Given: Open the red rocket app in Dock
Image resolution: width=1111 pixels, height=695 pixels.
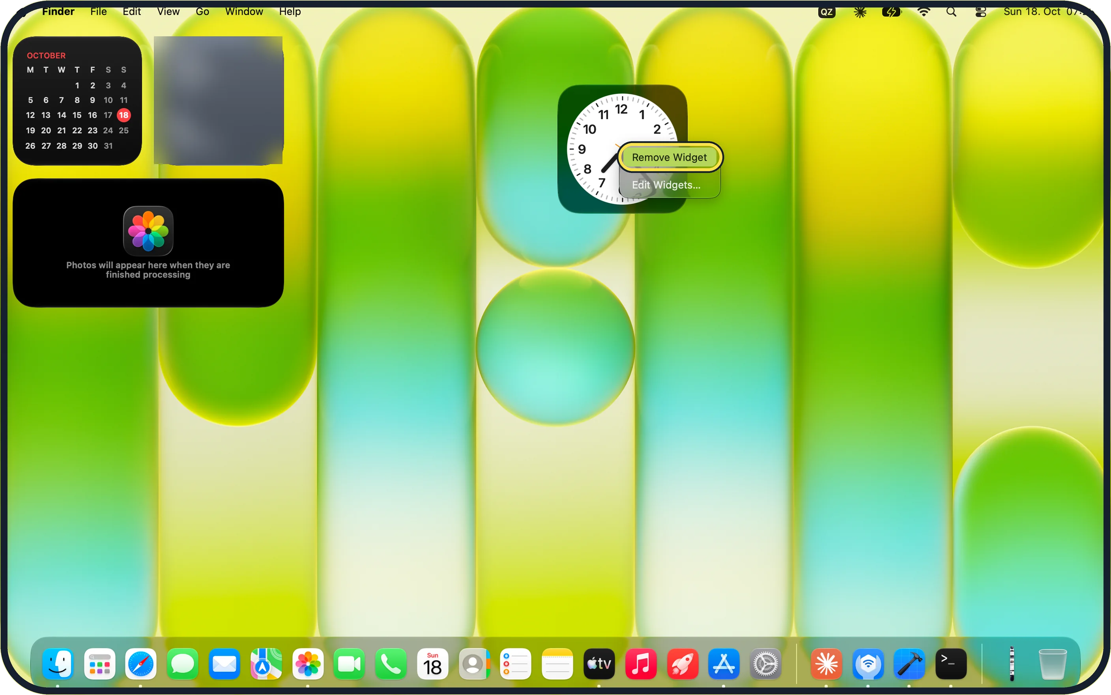Looking at the screenshot, I should 683,664.
